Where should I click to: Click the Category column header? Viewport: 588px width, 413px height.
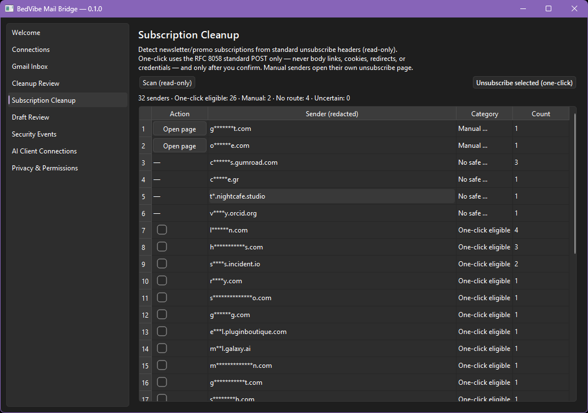click(x=485, y=113)
